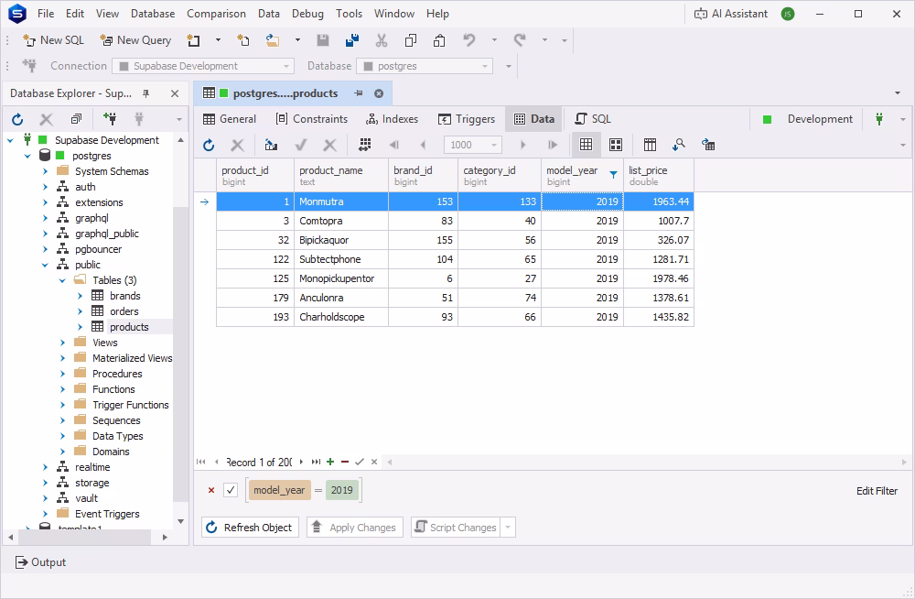Switch to the Constraints tab
915x599 pixels.
pyautogui.click(x=312, y=119)
